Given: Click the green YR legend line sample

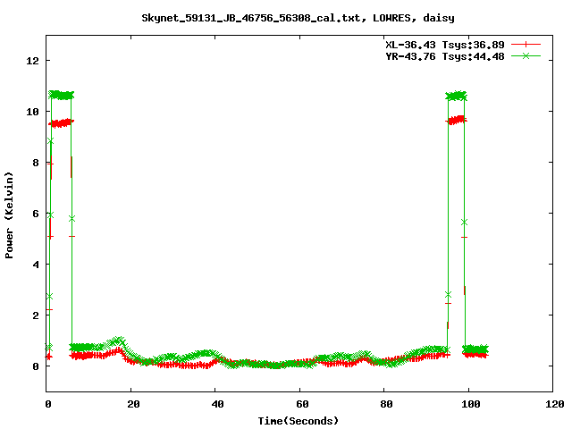Looking at the screenshot, I should (526, 55).
